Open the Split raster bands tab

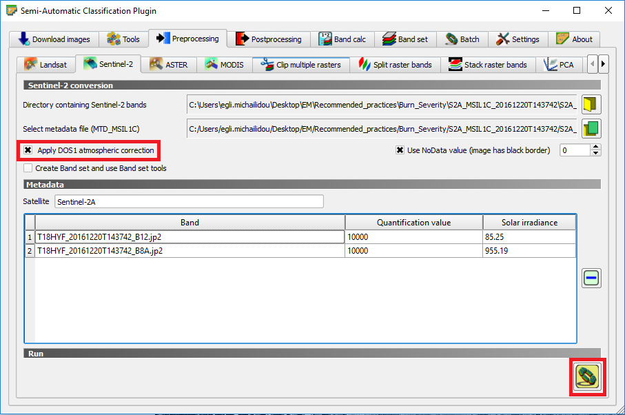[396, 65]
